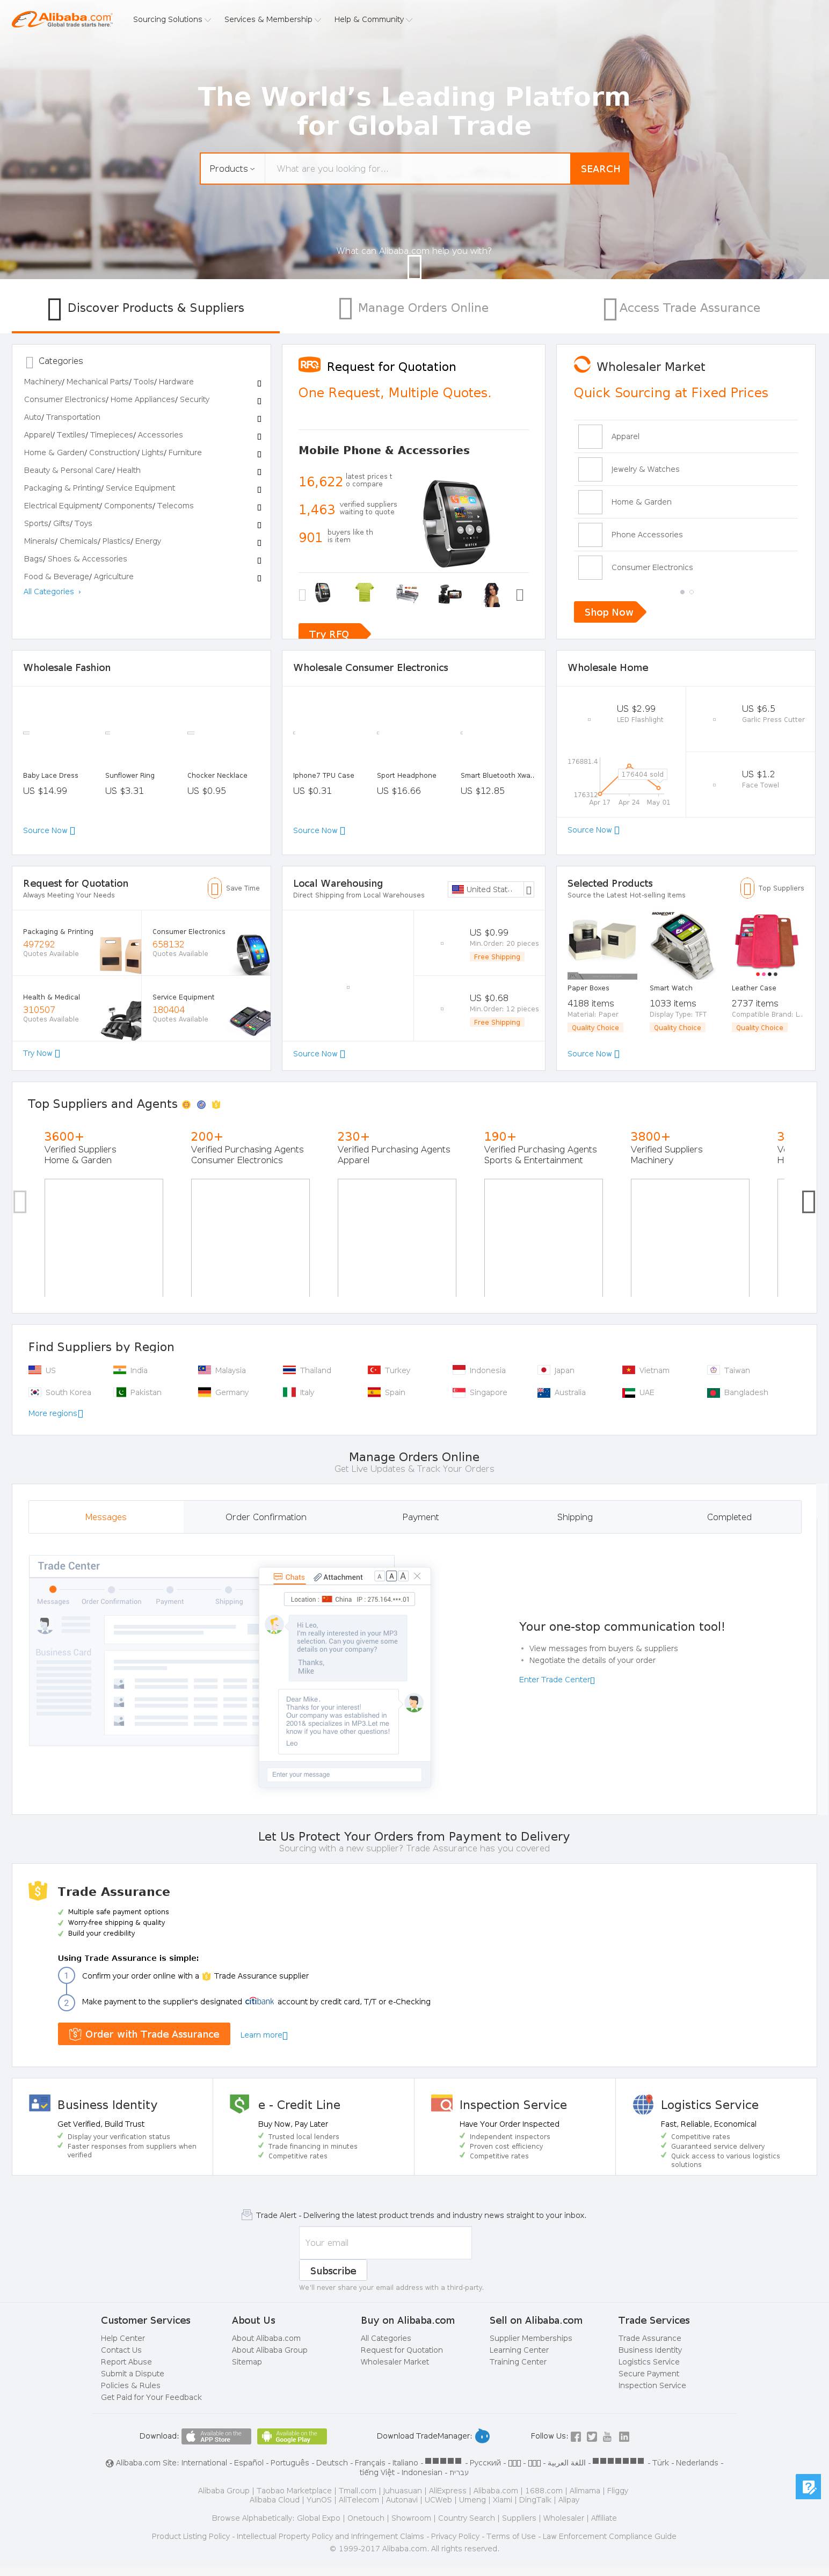The image size is (829, 2576).
Task: Click the Facebook follow icon
Action: (x=576, y=2436)
